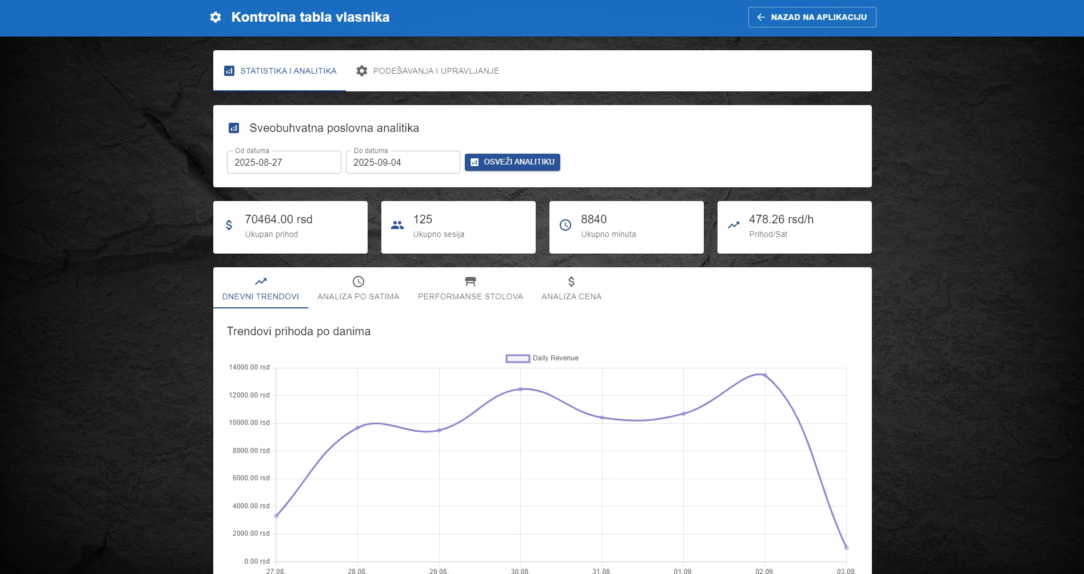This screenshot has height=574, width=1084.
Task: Open the Analiza cena tab
Action: (571, 288)
